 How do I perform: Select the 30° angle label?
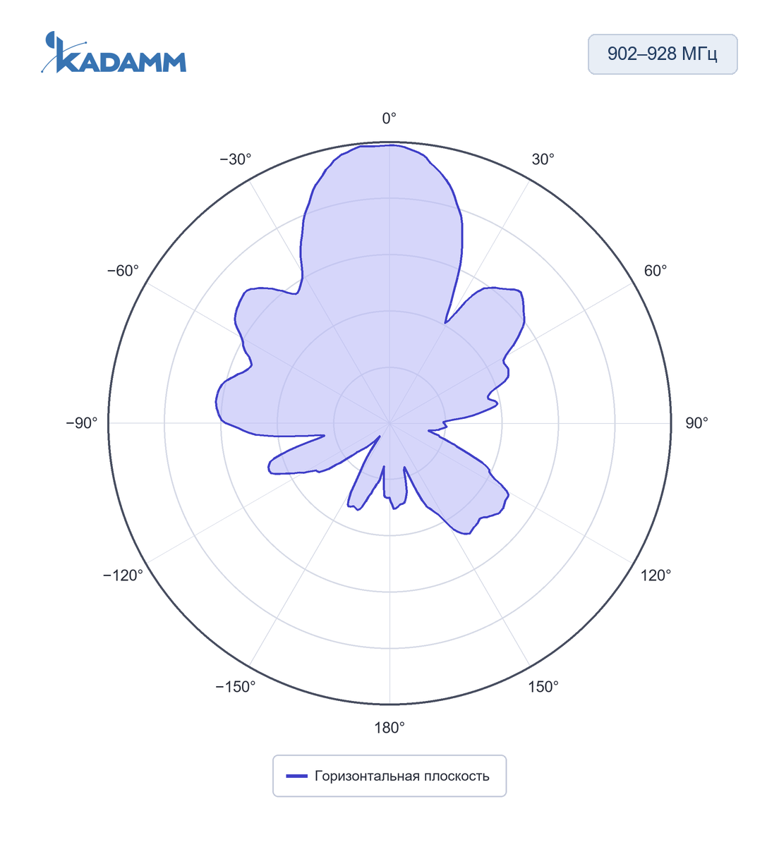pos(543,159)
